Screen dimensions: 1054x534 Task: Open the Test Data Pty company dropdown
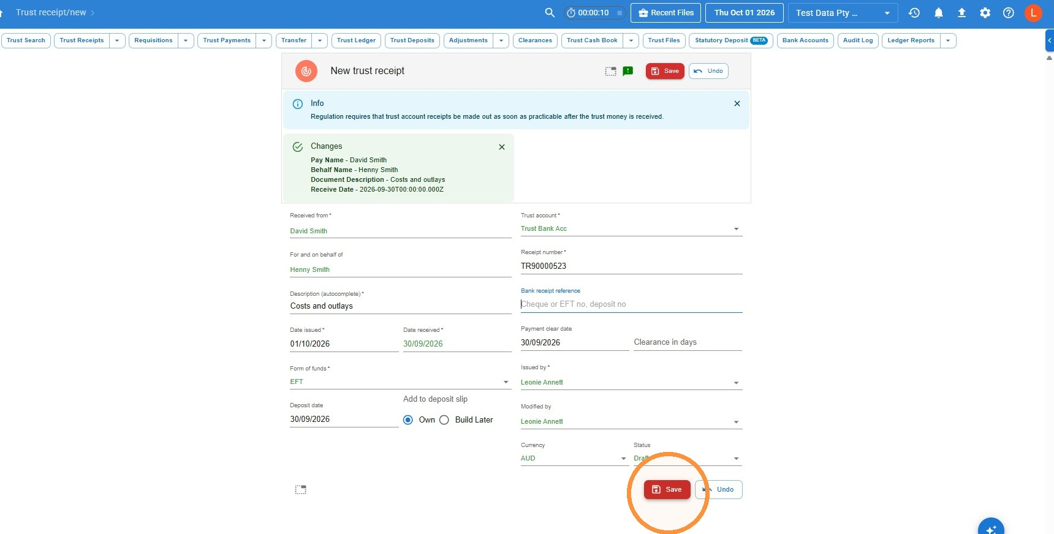pyautogui.click(x=843, y=13)
